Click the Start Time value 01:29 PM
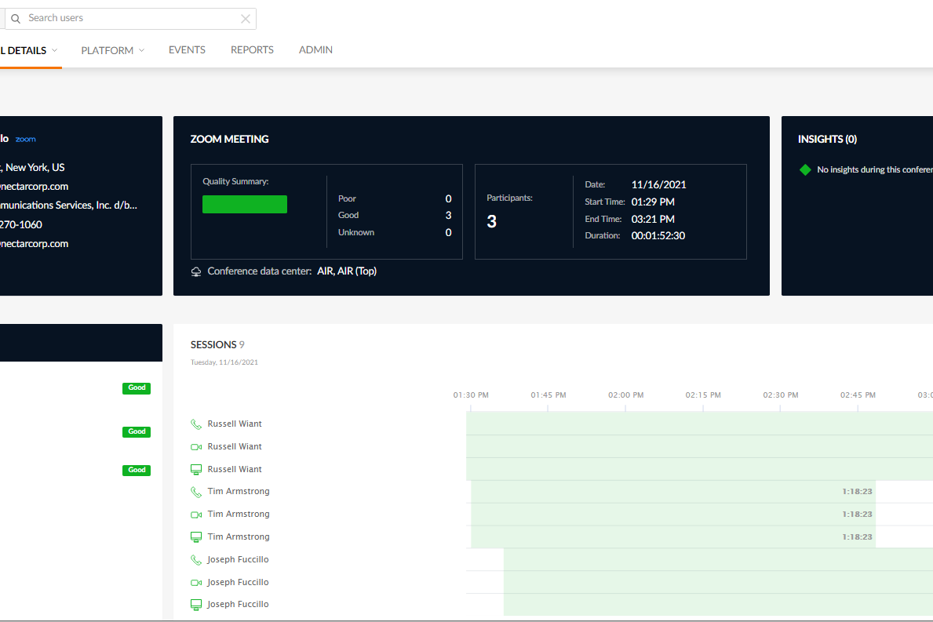This screenshot has height=622, width=933. coord(653,202)
